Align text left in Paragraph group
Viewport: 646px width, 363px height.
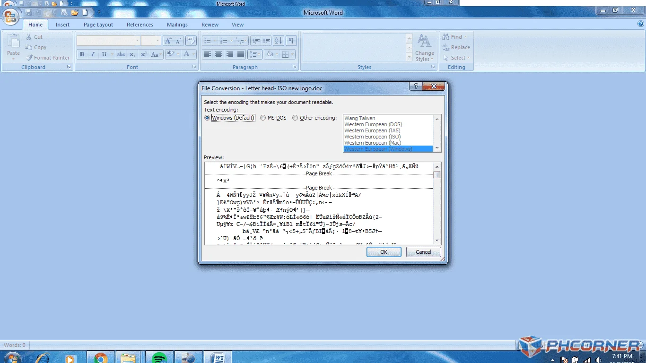click(207, 54)
